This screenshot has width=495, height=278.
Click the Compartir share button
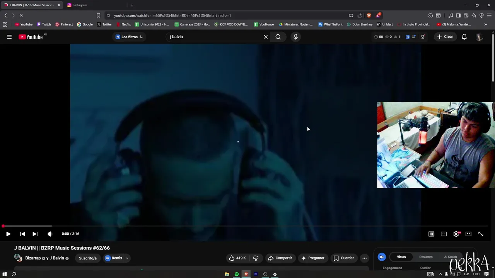280,258
